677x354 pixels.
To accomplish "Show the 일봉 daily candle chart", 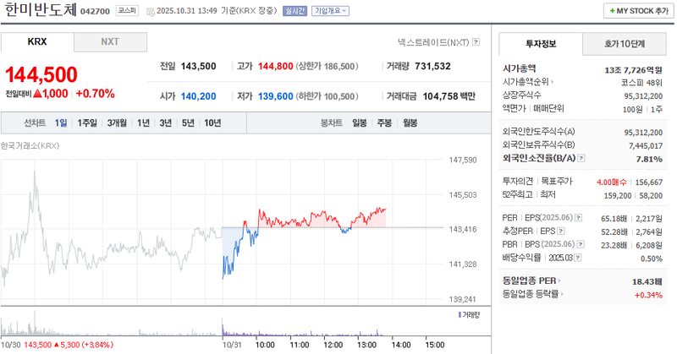I will [x=359, y=123].
